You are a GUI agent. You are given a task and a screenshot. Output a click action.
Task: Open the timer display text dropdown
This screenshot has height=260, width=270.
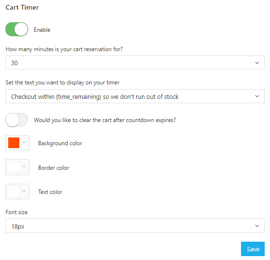pos(135,96)
